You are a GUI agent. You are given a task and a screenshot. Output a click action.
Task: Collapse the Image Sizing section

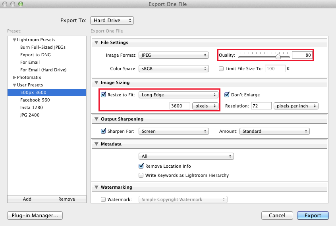pos(97,82)
